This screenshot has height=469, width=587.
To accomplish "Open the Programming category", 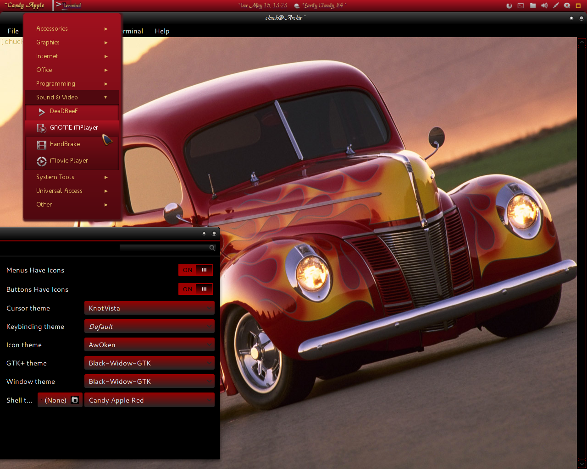I will pyautogui.click(x=72, y=83).
